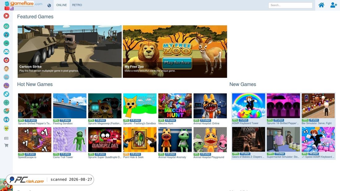Open the shopping cart sidebar icon
The image size is (340, 191).
tap(6, 146)
